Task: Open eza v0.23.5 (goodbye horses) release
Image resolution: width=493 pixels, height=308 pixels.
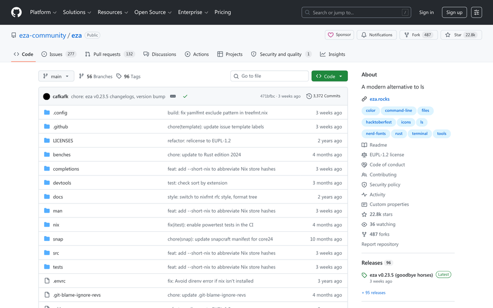Action: (401, 275)
